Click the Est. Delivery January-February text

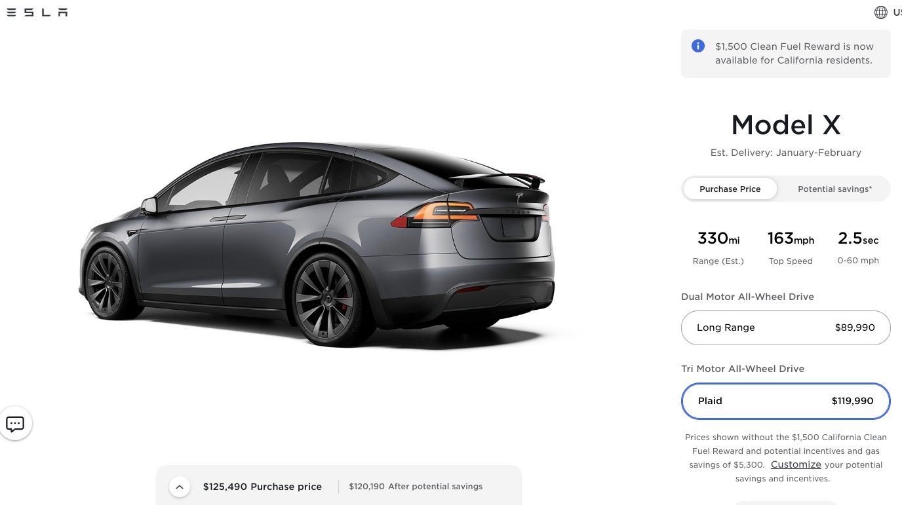[785, 153]
